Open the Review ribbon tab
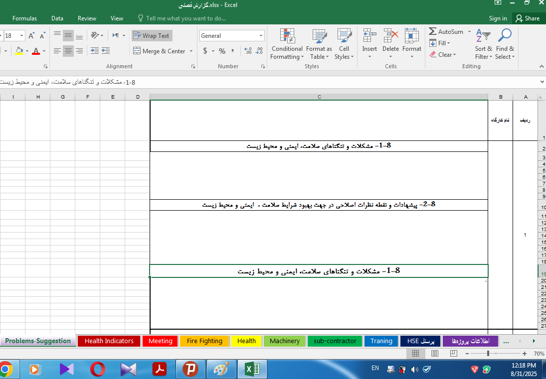The image size is (546, 379). point(87,18)
